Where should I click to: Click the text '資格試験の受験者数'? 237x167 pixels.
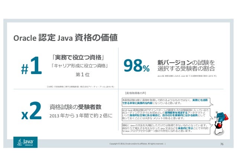click(75, 107)
